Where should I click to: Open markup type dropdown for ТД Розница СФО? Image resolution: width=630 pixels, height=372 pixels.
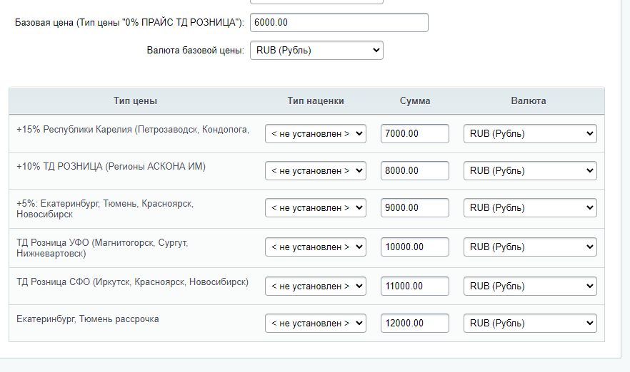coord(315,286)
